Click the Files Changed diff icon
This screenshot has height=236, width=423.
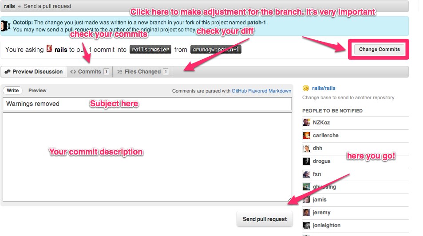point(119,72)
